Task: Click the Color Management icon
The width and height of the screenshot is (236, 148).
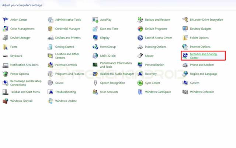Action: pos(6,29)
